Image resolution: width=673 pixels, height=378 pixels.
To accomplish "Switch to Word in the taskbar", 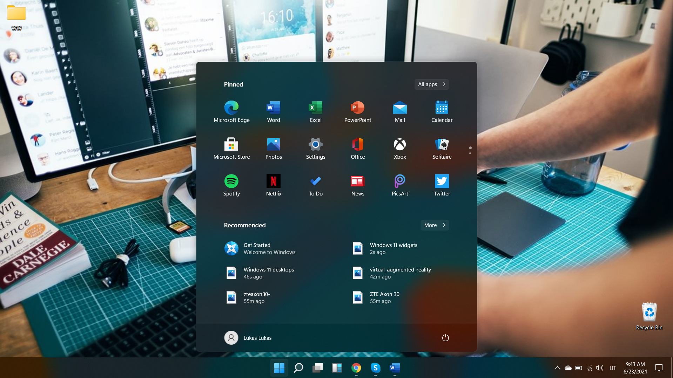I will [395, 368].
